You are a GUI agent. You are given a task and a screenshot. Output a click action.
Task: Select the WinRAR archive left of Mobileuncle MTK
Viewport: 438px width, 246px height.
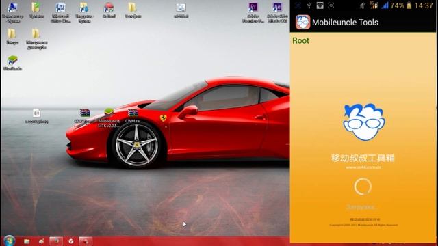85,112
